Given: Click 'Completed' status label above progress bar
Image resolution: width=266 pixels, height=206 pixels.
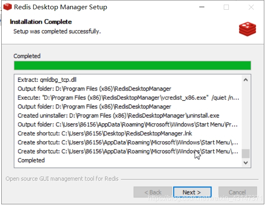Looking at the screenshot, I should pos(27,56).
